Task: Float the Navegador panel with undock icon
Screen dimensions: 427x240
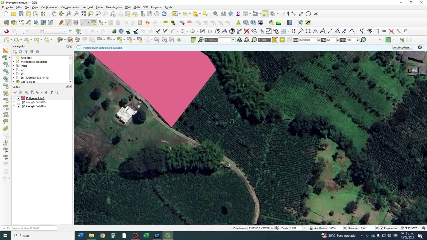Action: coord(68,46)
